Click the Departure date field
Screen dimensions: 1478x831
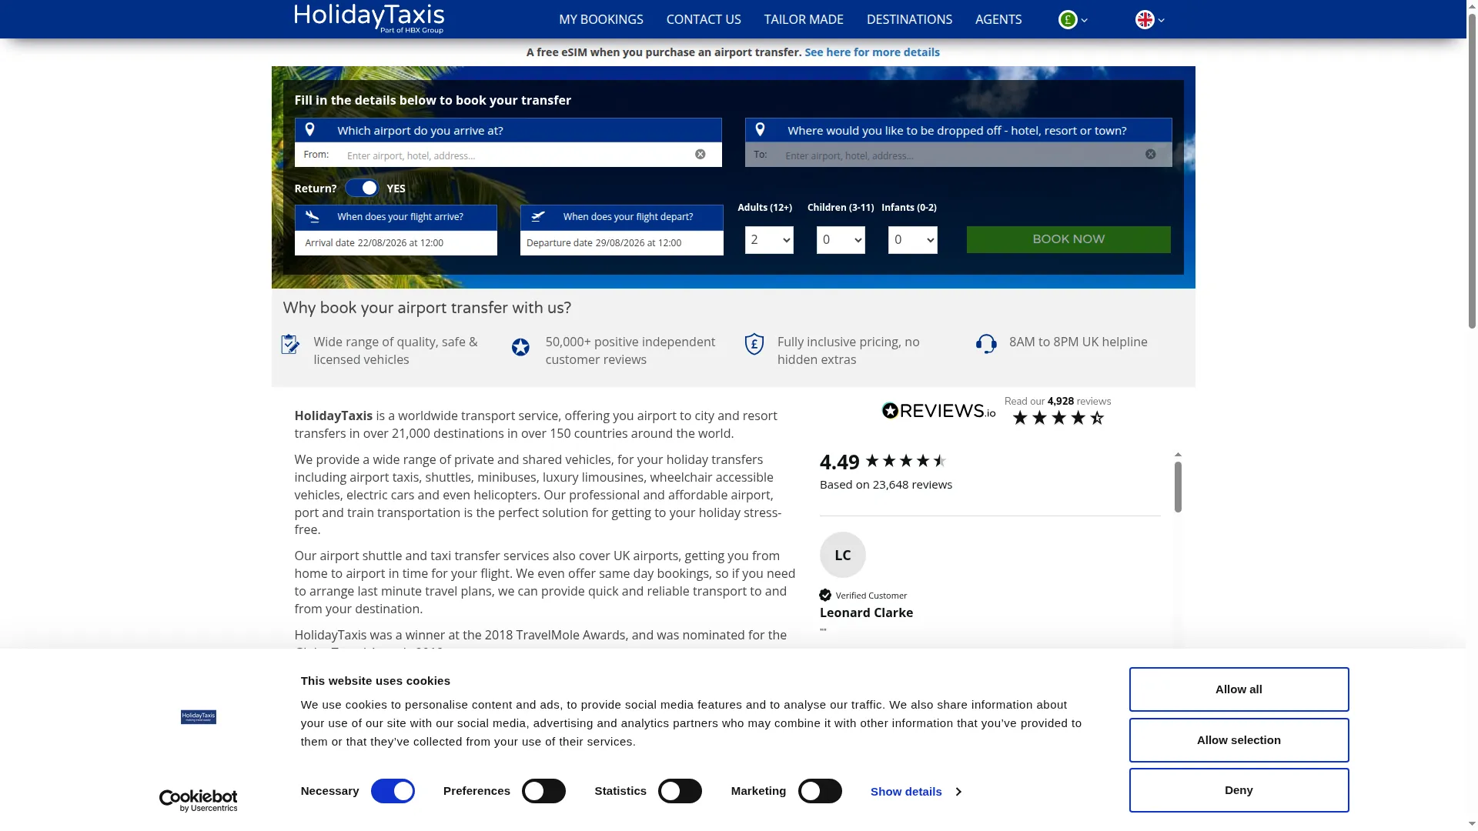[x=622, y=243]
